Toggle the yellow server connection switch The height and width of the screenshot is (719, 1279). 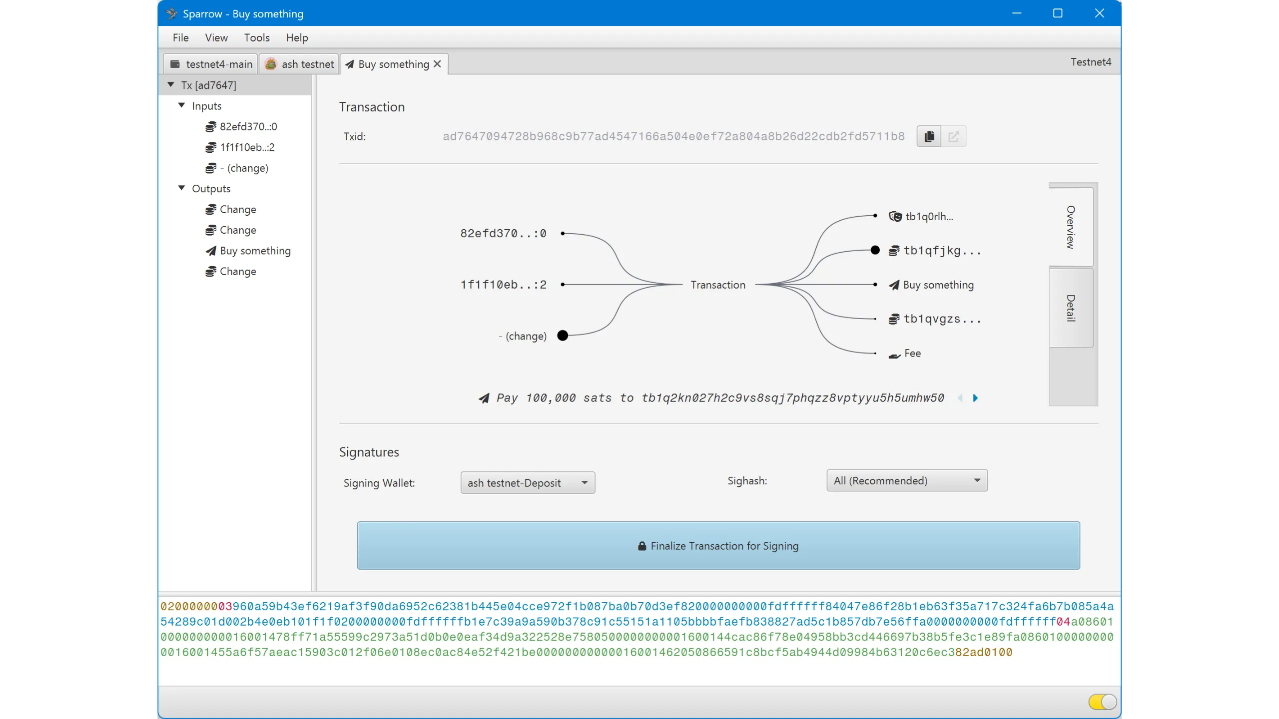1102,702
